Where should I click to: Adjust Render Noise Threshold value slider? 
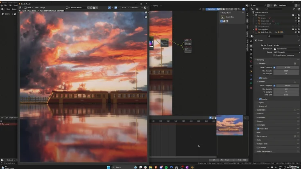287,86
